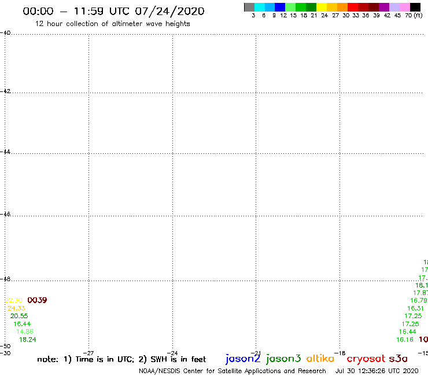Image resolution: width=428 pixels, height=376 pixels.
Task: Click the purple swatch in the color scale
Action: coord(384,7)
